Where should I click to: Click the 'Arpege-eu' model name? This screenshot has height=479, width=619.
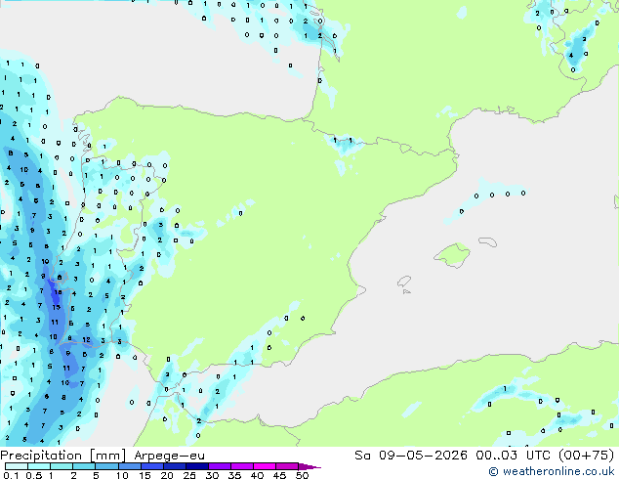[x=169, y=456]
